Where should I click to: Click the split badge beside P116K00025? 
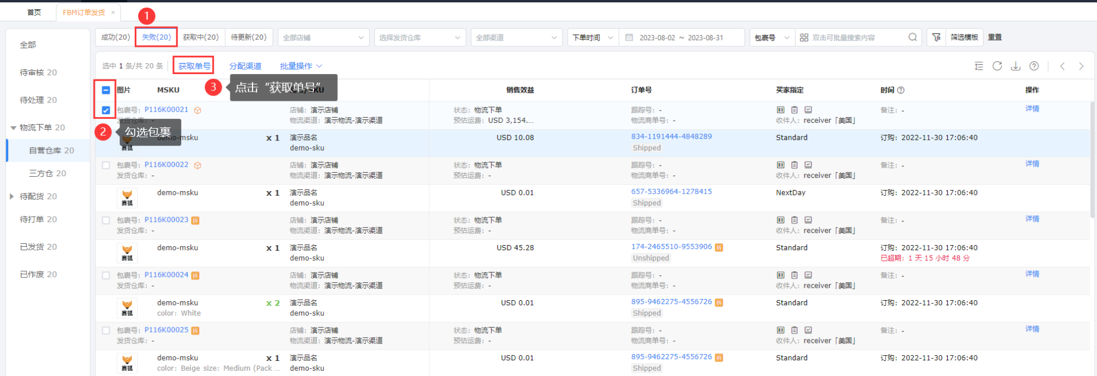(196, 330)
